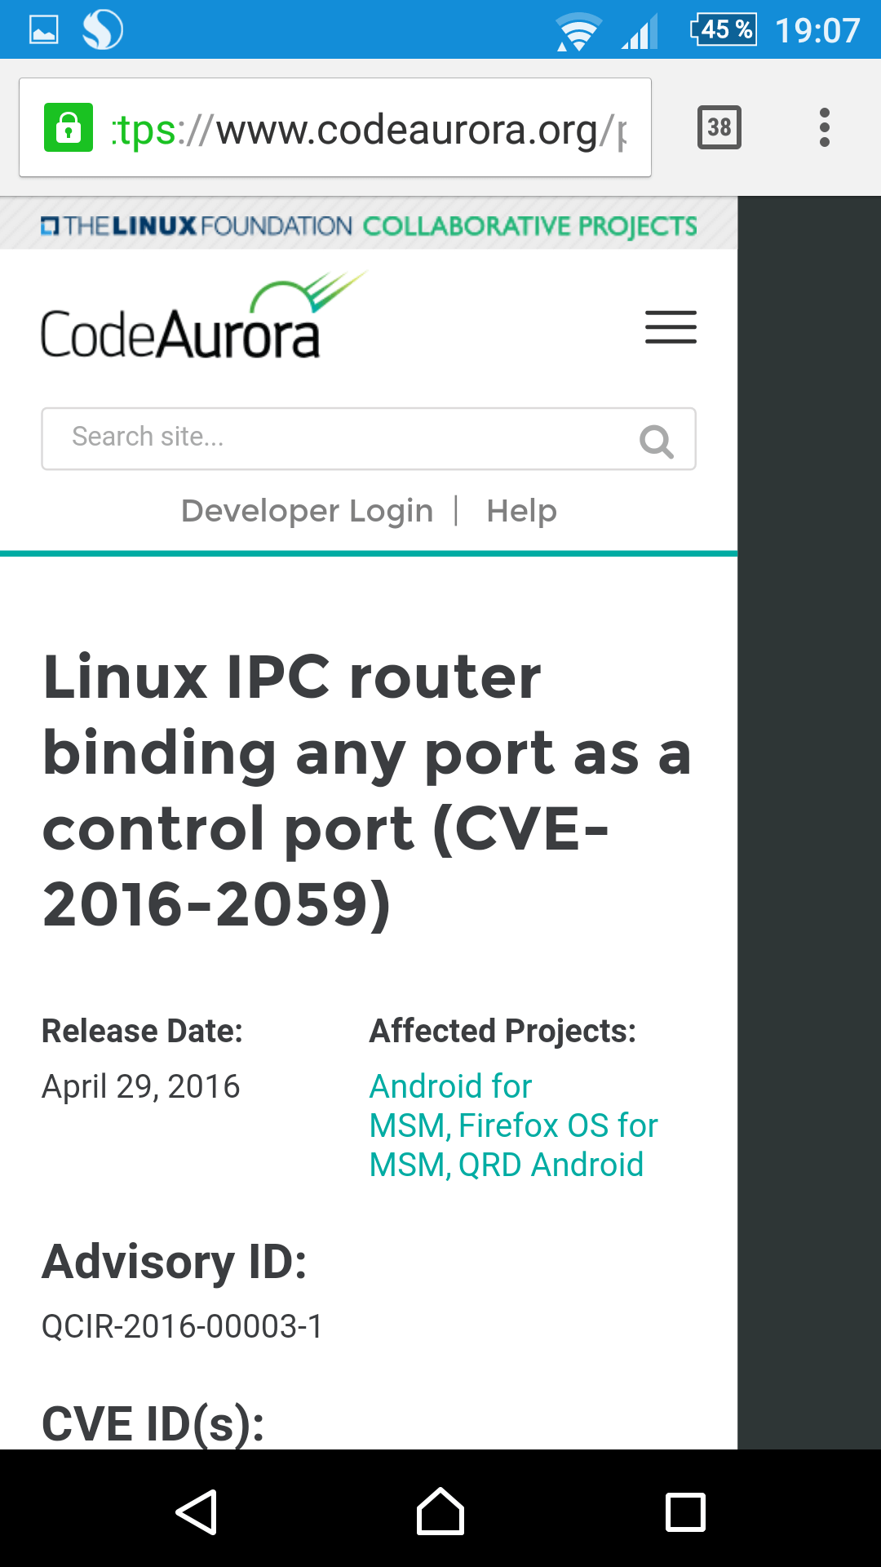Expand the hamburger navigation menu
Viewport: 881px width, 1567px height.
coord(671,326)
